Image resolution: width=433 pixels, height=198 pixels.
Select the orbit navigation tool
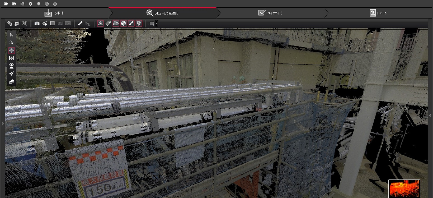click(x=11, y=50)
